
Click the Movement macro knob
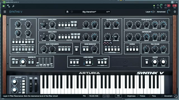tap(162, 96)
